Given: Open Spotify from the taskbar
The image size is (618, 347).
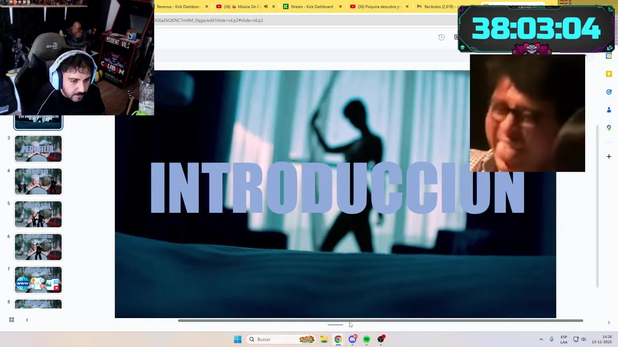Looking at the screenshot, I should (366, 339).
